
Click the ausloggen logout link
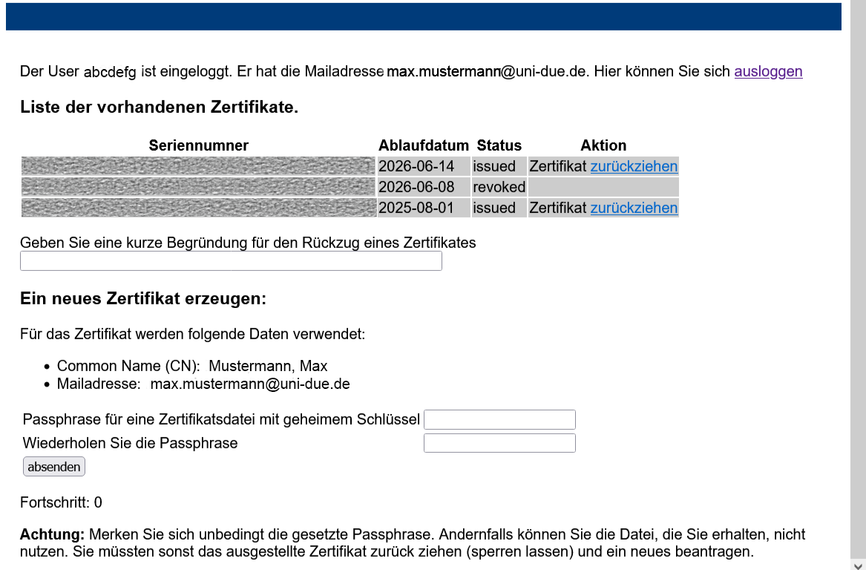[768, 72]
